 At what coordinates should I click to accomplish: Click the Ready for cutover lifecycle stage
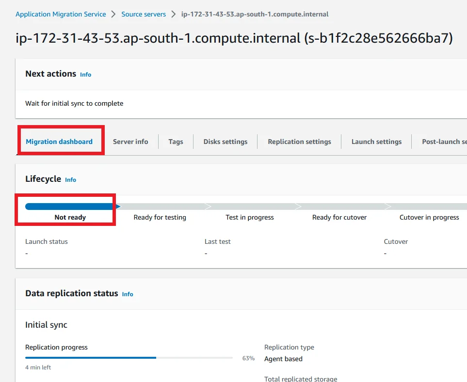pyautogui.click(x=339, y=217)
